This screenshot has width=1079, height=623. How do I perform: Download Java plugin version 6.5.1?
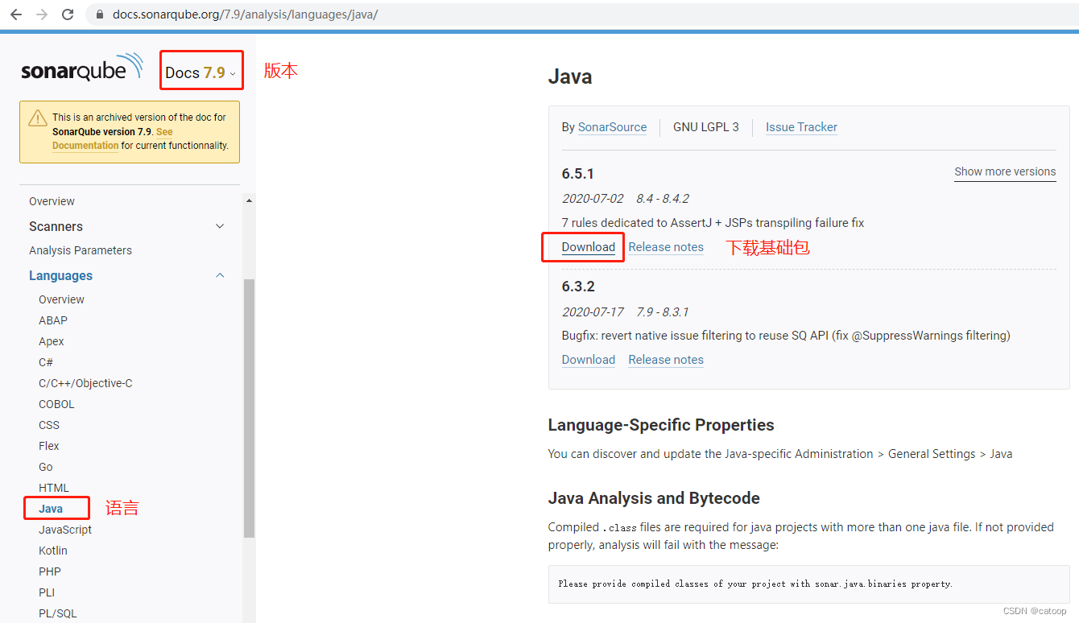point(589,247)
